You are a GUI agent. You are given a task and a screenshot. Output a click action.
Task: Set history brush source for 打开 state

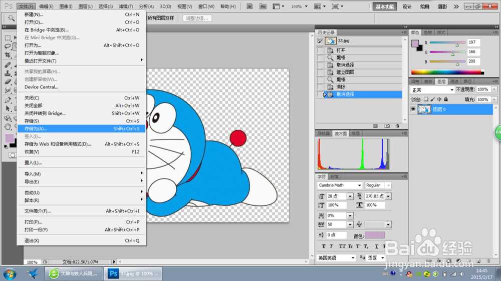(320, 50)
